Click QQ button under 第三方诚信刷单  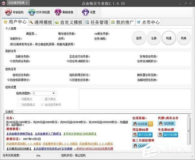(x=141, y=146)
